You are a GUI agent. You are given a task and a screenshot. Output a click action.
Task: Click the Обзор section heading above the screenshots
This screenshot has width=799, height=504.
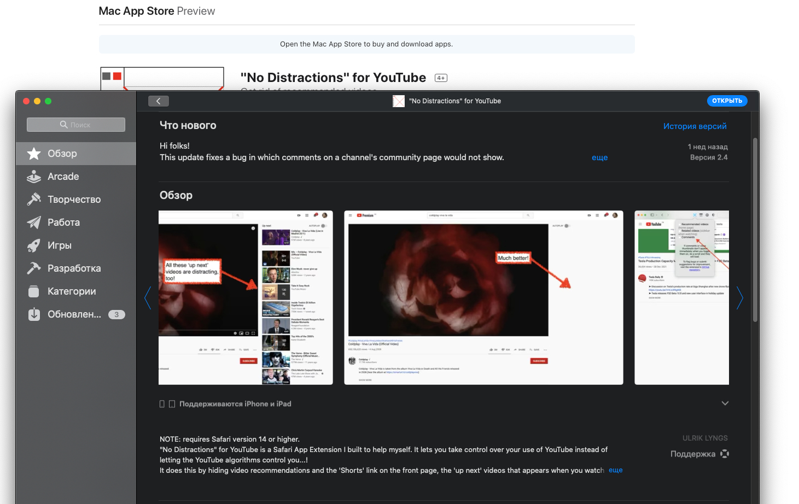coord(176,195)
